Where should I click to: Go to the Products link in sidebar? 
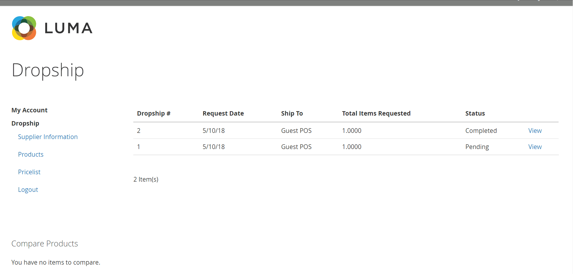pos(31,154)
